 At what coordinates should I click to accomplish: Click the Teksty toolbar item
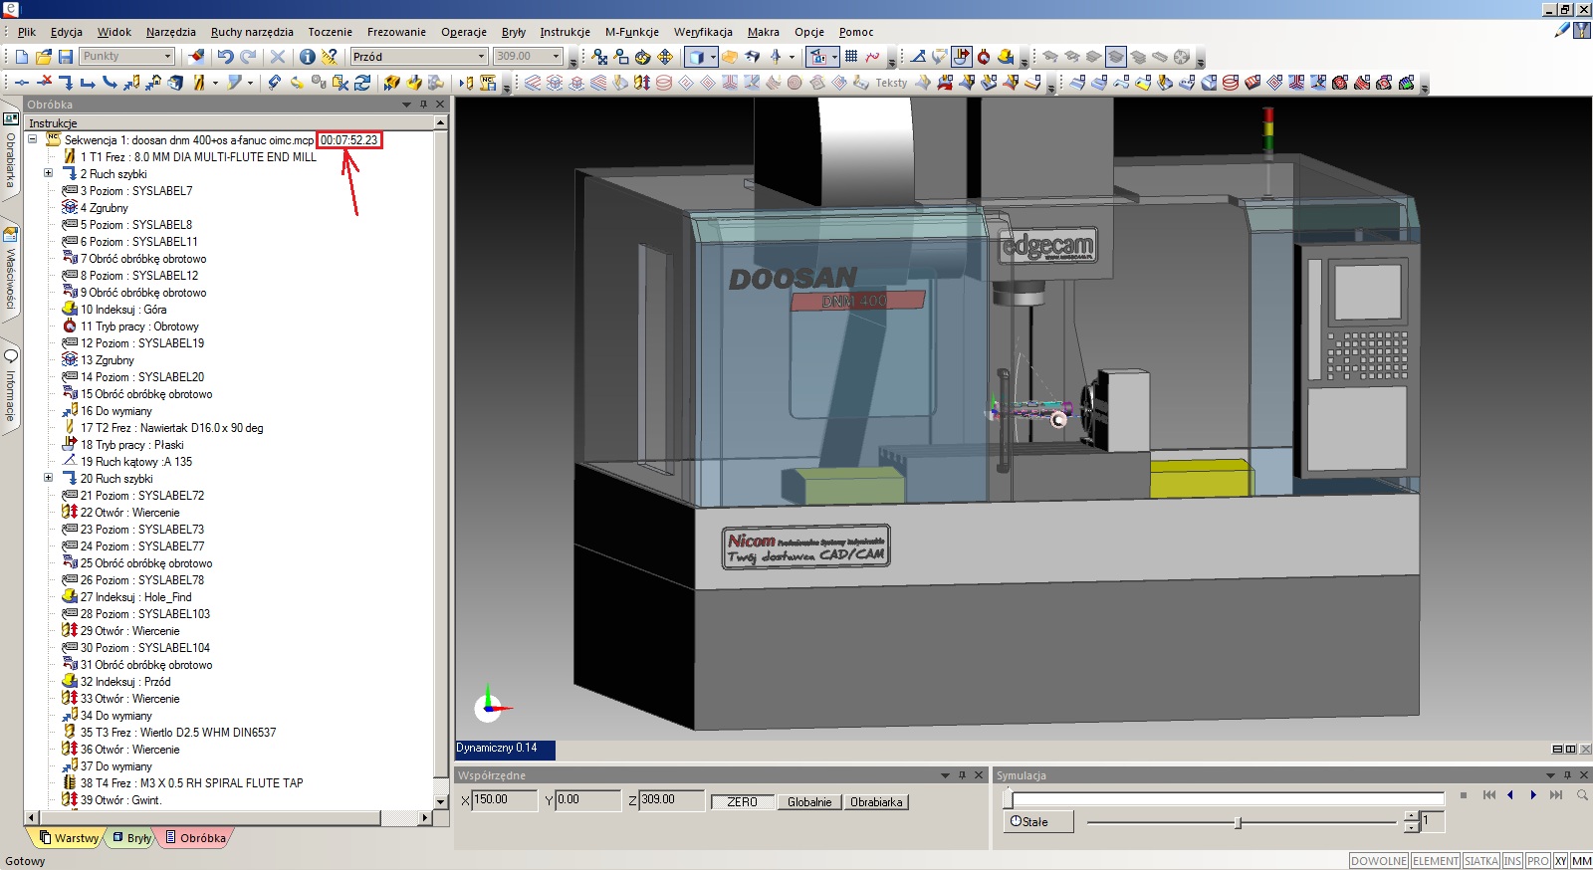[891, 83]
